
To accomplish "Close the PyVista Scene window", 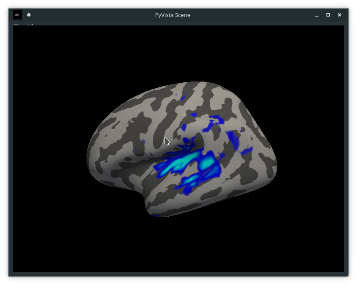I will (x=340, y=15).
